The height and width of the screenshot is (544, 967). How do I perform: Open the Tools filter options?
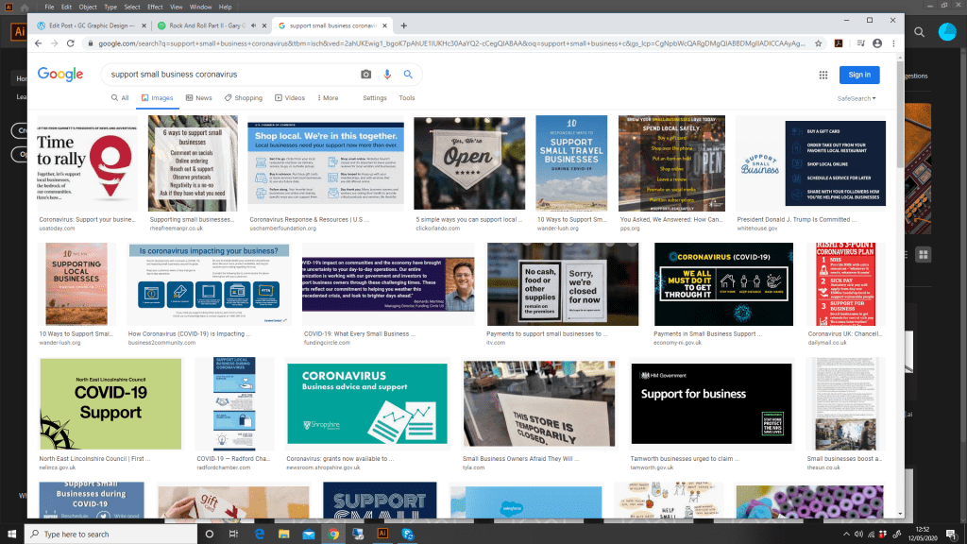click(x=406, y=98)
